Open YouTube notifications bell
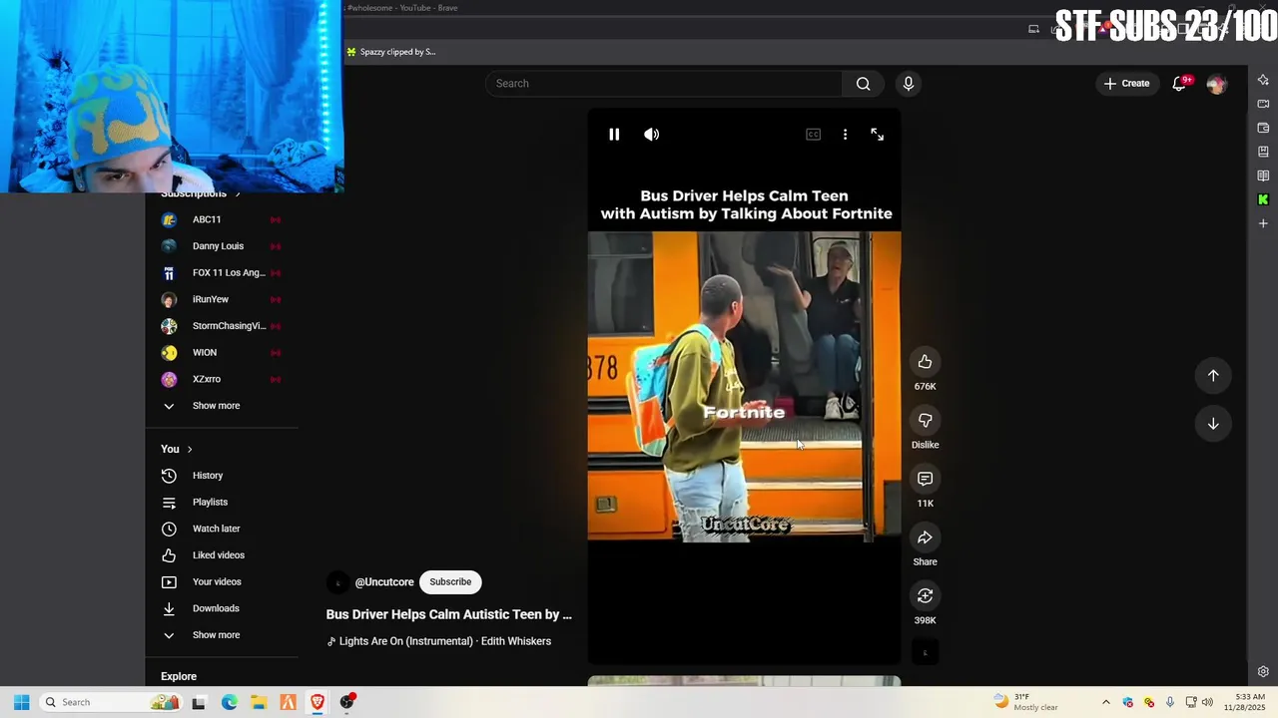Image resolution: width=1278 pixels, height=718 pixels. (x=1179, y=84)
